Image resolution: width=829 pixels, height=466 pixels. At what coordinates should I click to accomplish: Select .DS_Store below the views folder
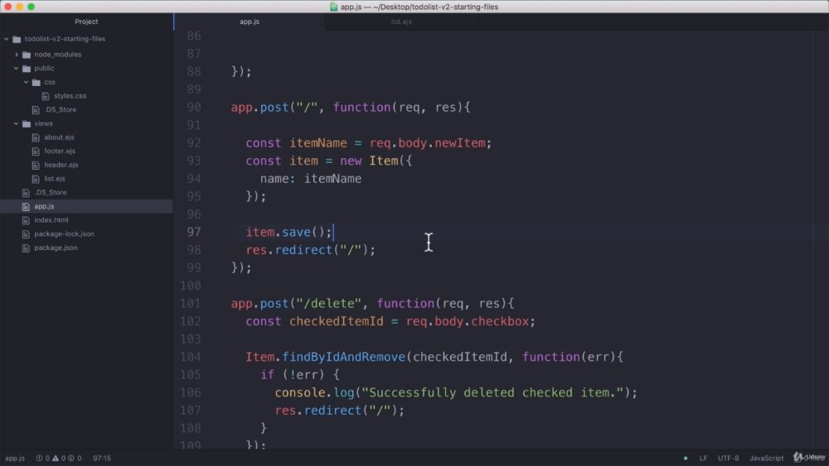(51, 193)
